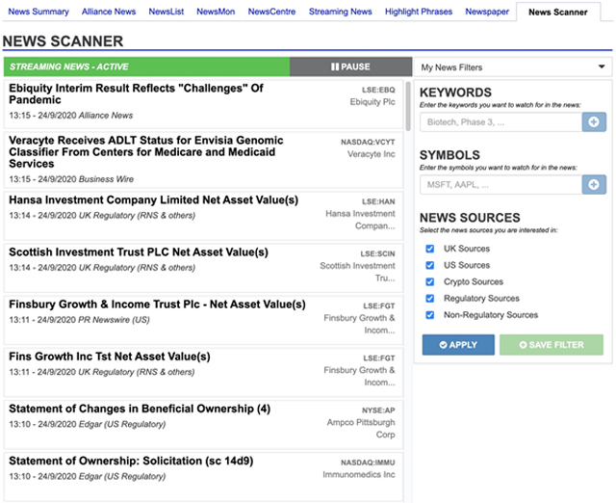Click the plus icon beside Keywords field
616x503 pixels.
pos(594,122)
